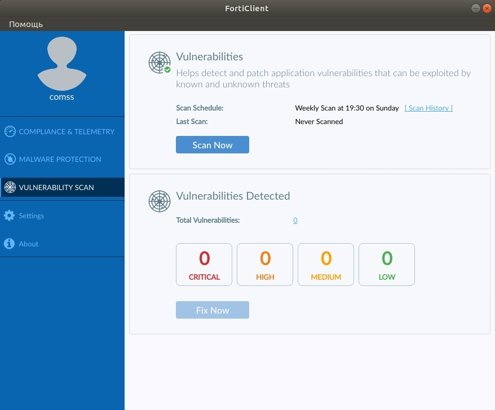Click the comss username label
The image size is (495, 410).
61,97
